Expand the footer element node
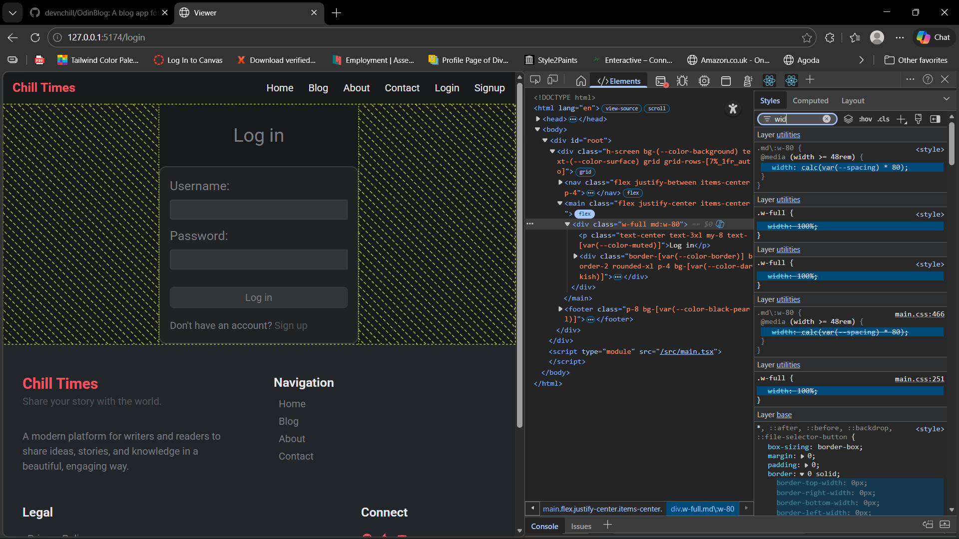This screenshot has width=959, height=539. pyautogui.click(x=560, y=309)
